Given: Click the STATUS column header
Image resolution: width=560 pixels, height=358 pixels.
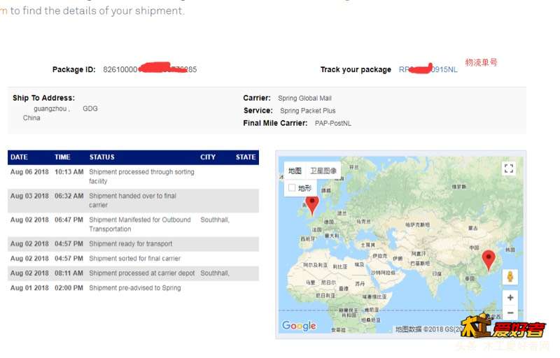Looking at the screenshot, I should coord(102,157).
